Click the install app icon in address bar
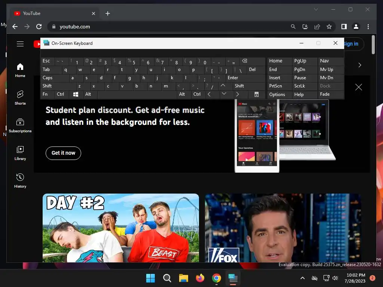The image size is (383, 287). tap(305, 27)
